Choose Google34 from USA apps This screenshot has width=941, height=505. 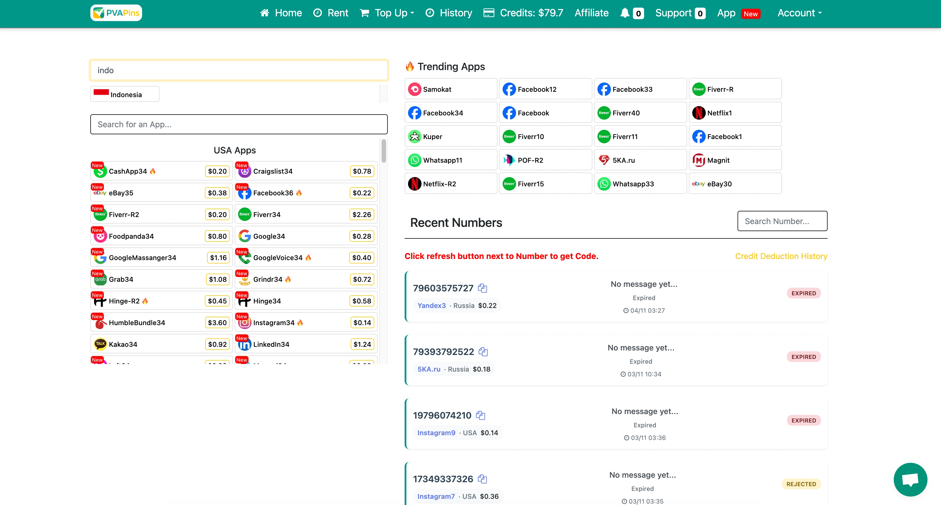[306, 236]
